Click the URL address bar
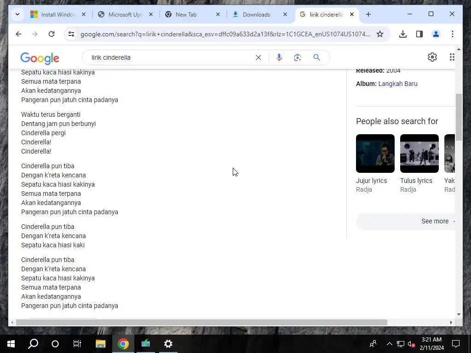The height and width of the screenshot is (353, 471). 225,34
